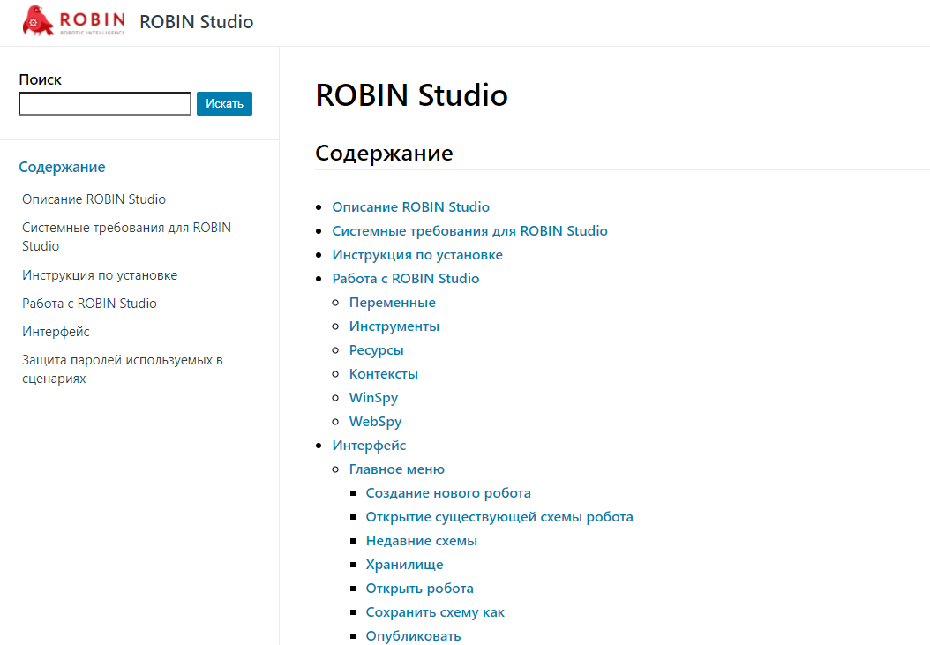Click the ROBIN red bird logo
930x645 pixels.
click(x=41, y=20)
